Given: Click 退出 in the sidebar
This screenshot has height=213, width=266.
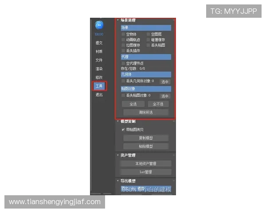Looking at the screenshot, I should (99, 95).
